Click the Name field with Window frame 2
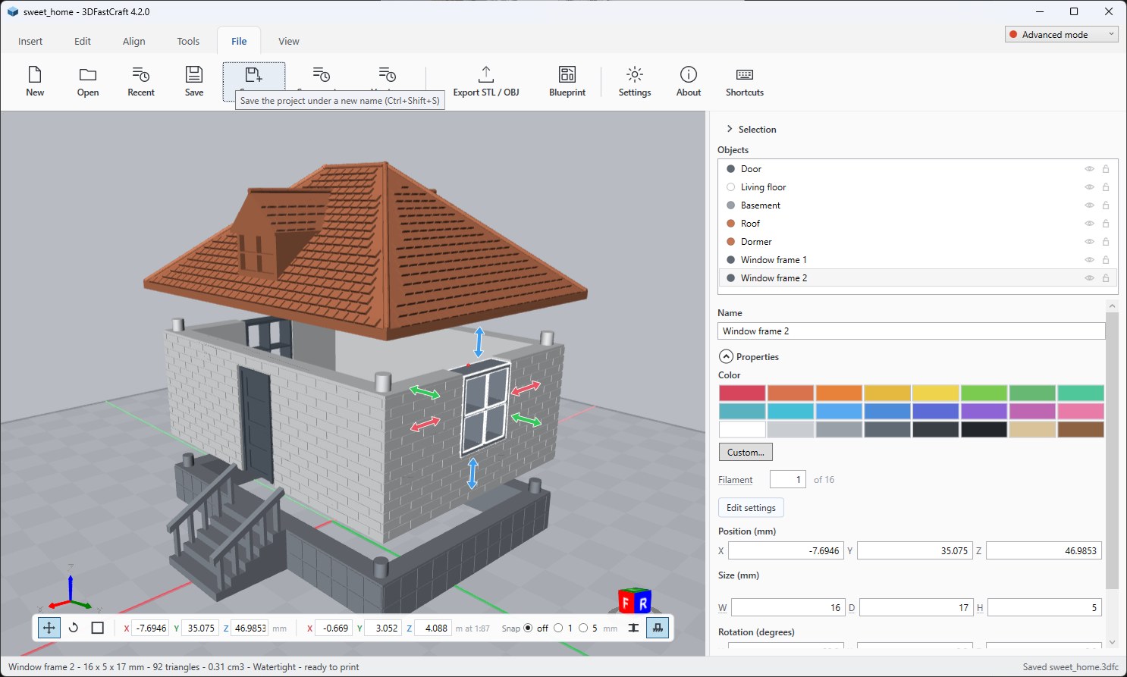 point(912,331)
